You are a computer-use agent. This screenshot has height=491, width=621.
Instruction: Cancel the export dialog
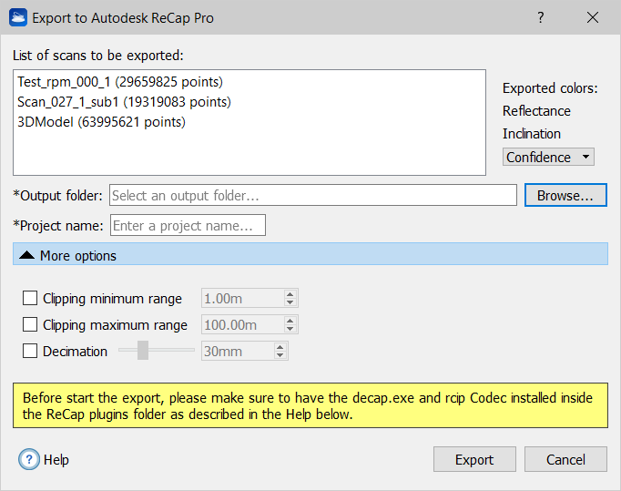point(565,459)
